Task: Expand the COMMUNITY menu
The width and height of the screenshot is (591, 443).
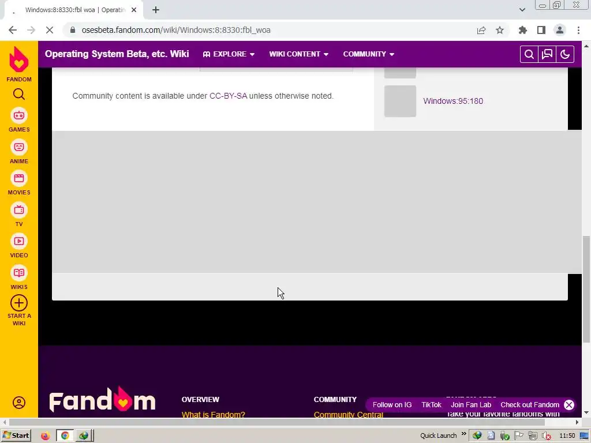Action: [x=369, y=54]
